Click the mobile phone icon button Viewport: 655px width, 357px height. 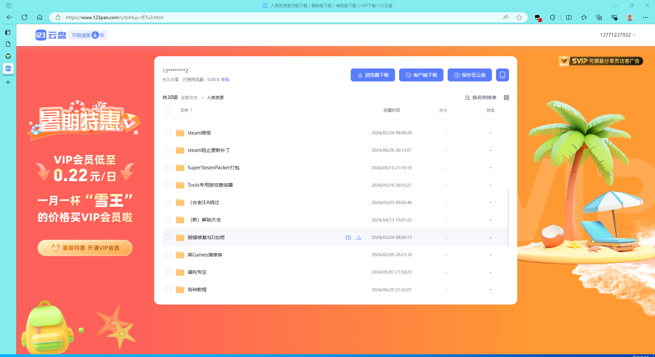(x=502, y=75)
